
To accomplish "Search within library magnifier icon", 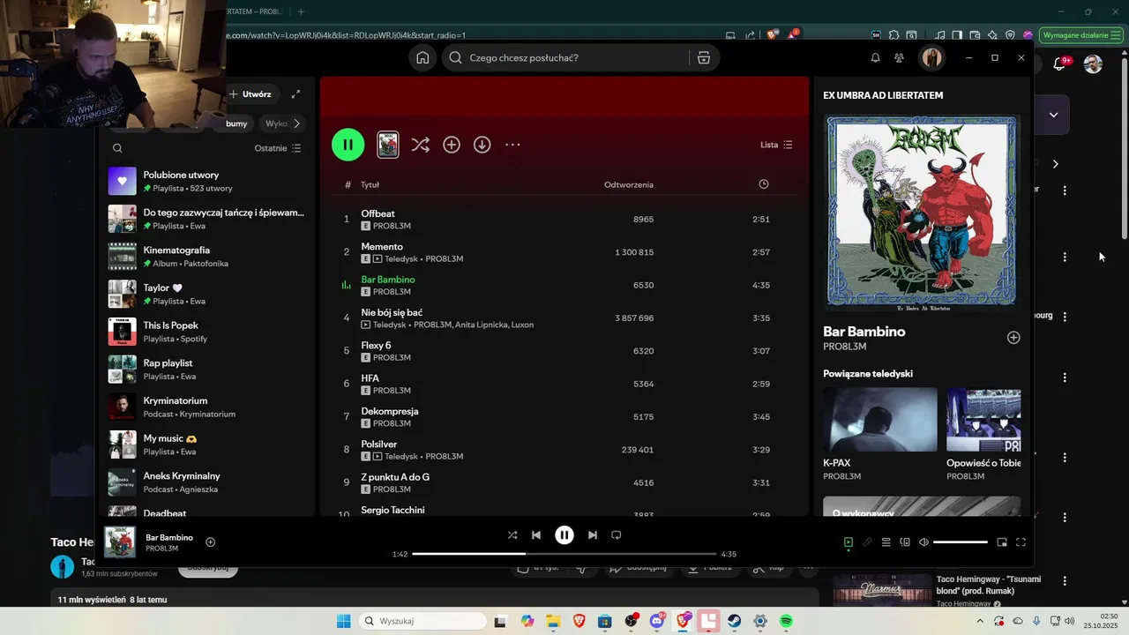I will pos(117,148).
